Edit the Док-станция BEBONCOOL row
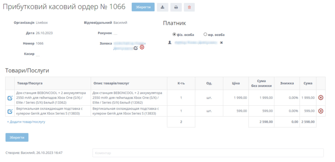This screenshot has height=162, width=335. pos(10,98)
